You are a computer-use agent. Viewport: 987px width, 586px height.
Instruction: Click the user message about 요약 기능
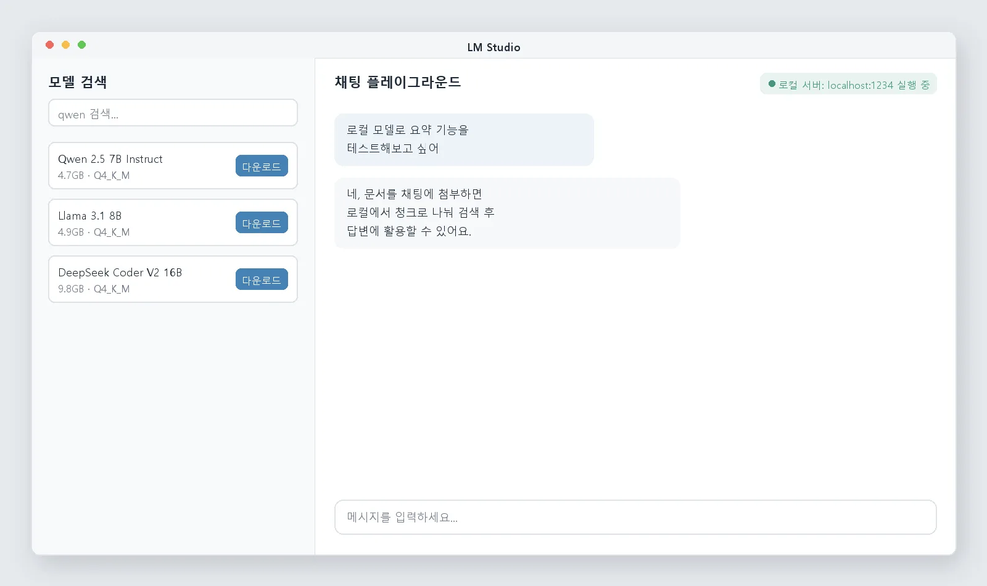(464, 139)
